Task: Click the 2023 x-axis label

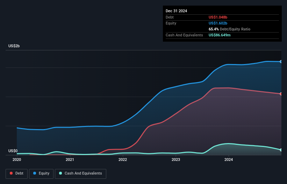Action: pos(176,160)
